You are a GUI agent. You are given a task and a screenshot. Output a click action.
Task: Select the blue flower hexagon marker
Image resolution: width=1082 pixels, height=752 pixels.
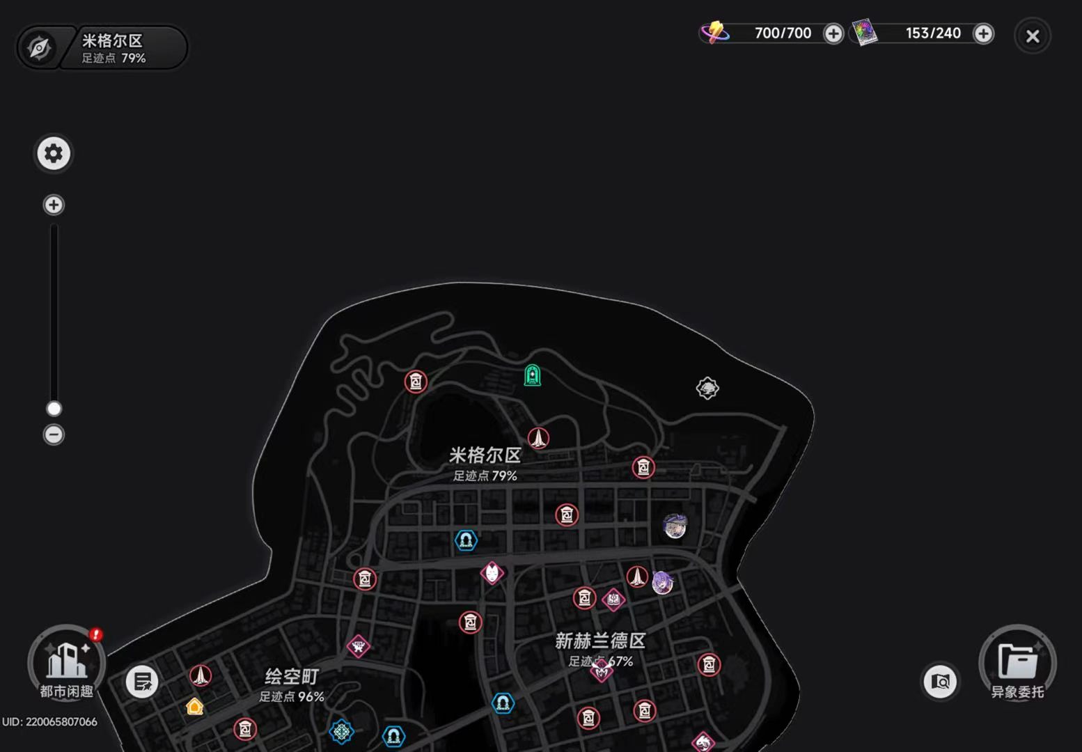click(x=341, y=732)
